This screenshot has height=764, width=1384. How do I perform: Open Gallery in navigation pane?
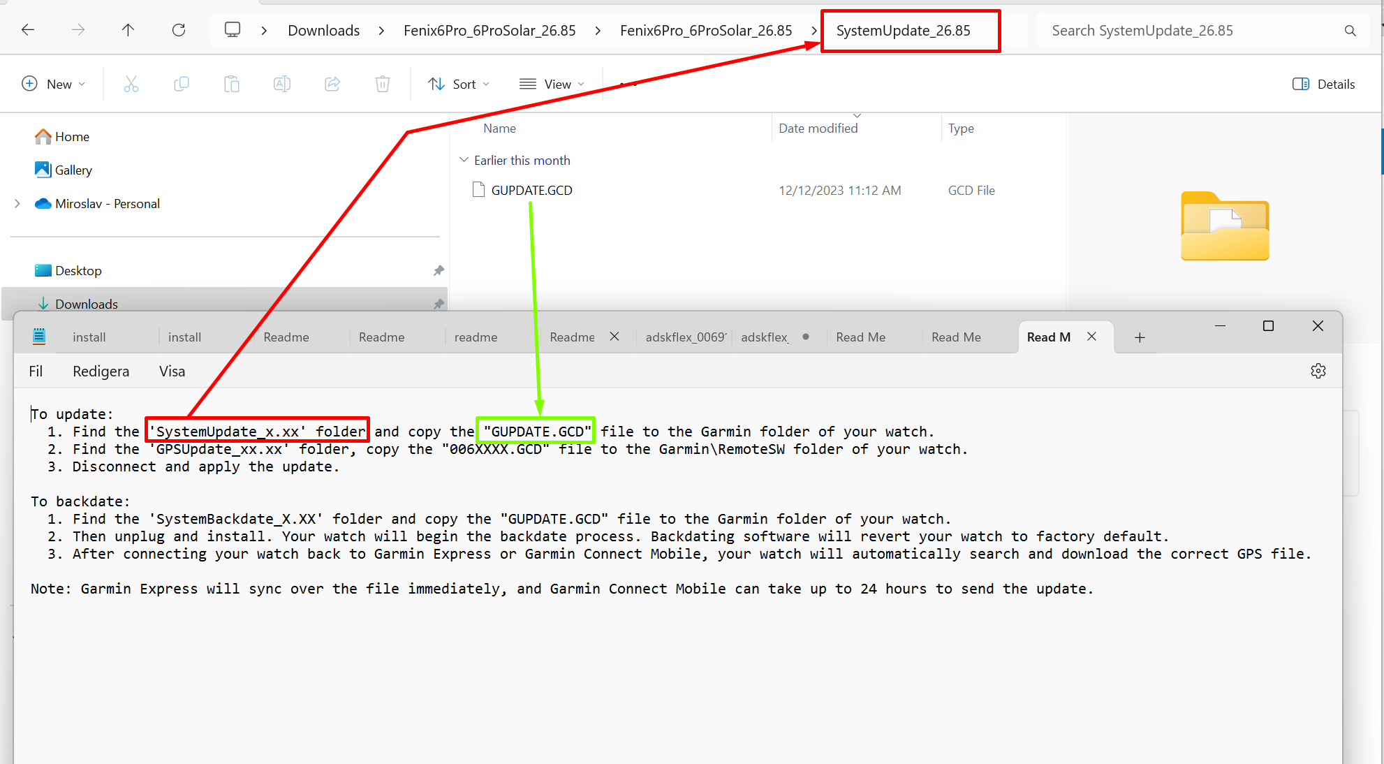pyautogui.click(x=63, y=170)
